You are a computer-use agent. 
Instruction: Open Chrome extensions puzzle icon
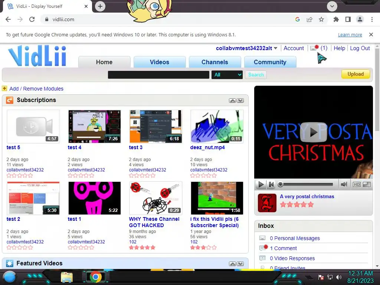tap(336, 19)
